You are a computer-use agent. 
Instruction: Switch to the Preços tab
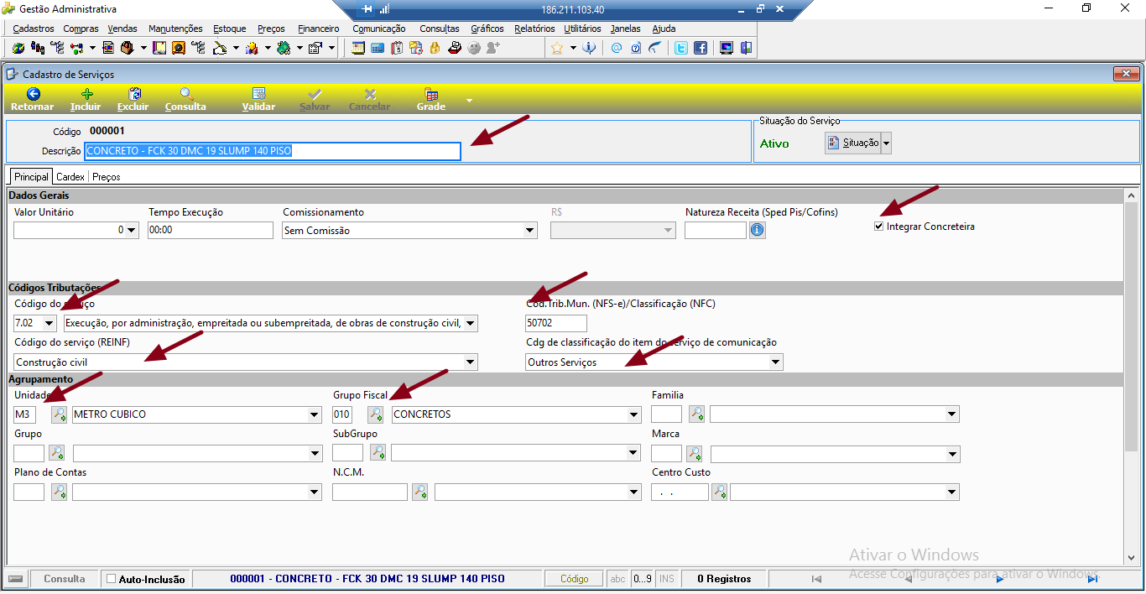click(x=107, y=177)
